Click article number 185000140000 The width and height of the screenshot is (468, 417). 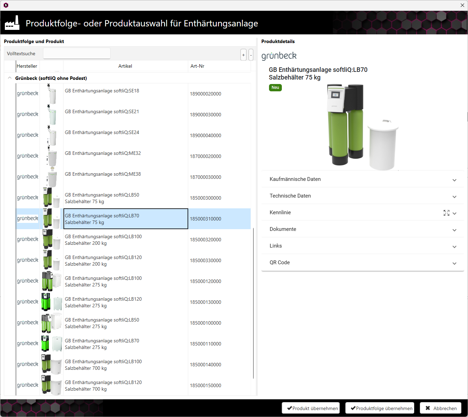tap(206, 365)
